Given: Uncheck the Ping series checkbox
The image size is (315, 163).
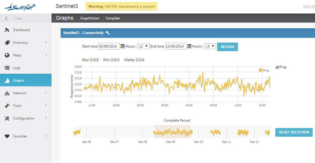Looking at the screenshot, I should 277,67.
